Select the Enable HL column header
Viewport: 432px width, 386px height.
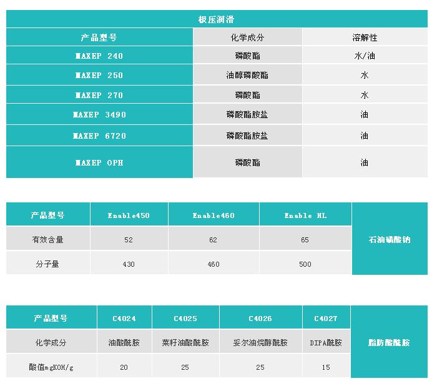coord(305,215)
